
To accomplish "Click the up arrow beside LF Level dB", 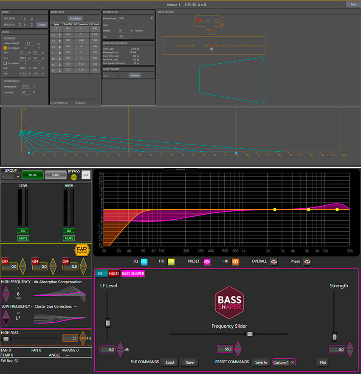I will pyautogui.click(x=120, y=346).
